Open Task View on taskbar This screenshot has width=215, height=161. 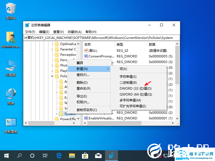click(45, 156)
